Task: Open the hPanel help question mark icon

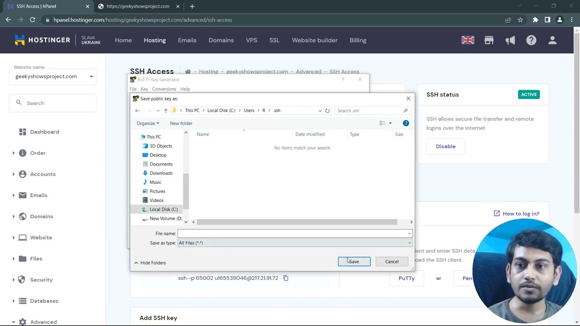Action: pos(531,40)
